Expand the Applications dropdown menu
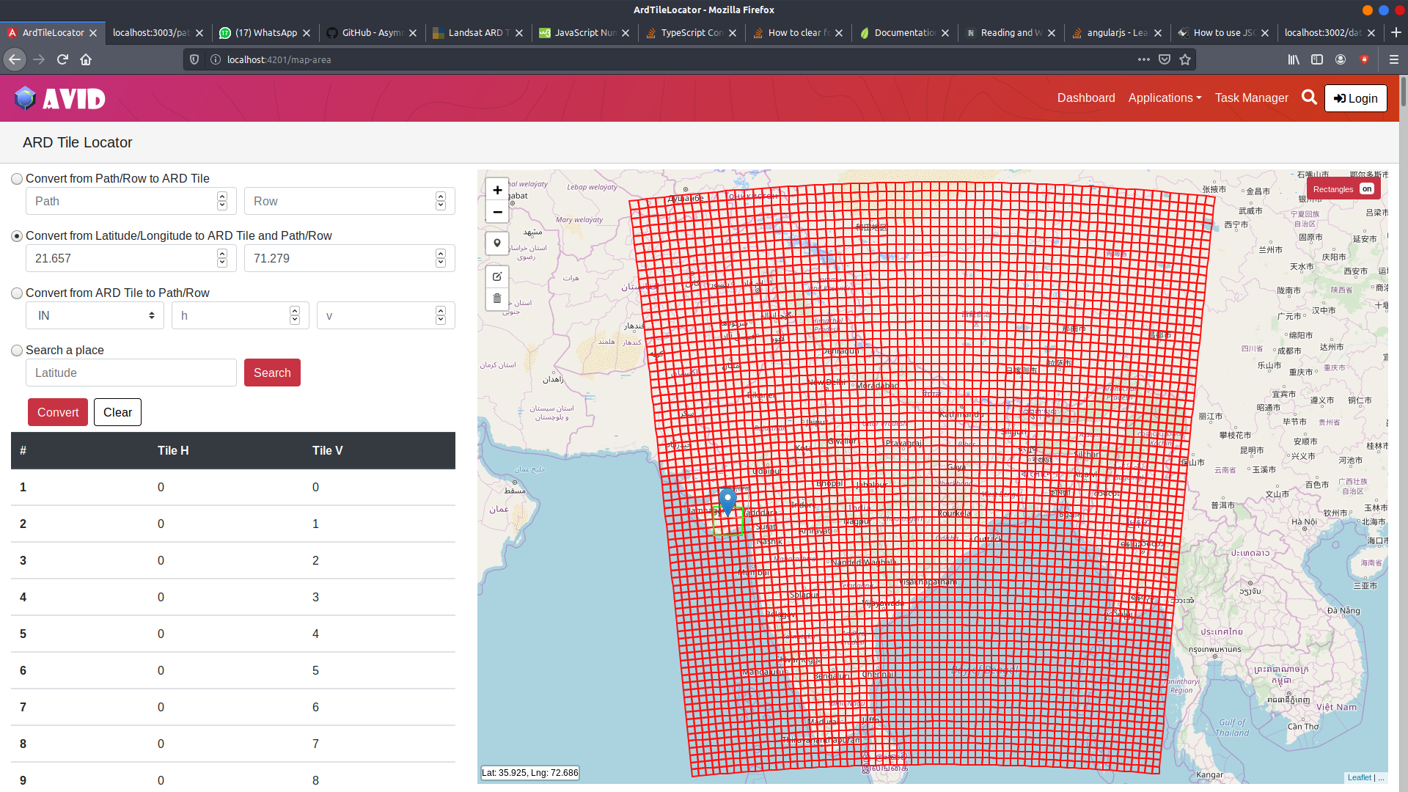Image resolution: width=1408 pixels, height=792 pixels. pyautogui.click(x=1165, y=98)
